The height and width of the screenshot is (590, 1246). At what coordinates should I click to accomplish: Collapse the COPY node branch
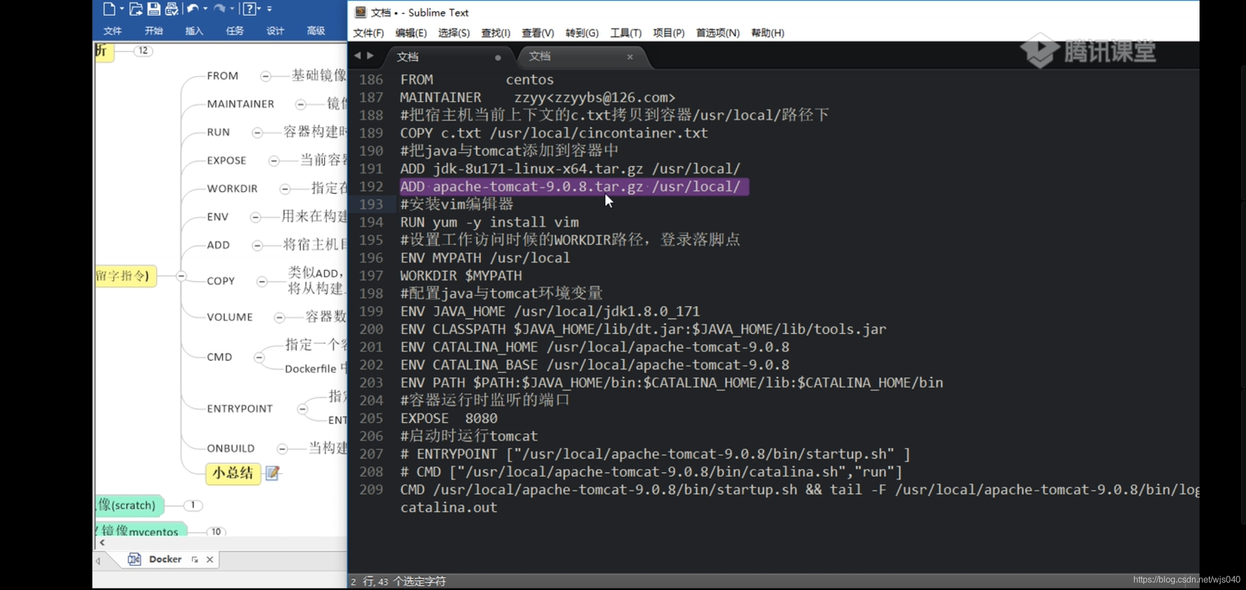(x=262, y=281)
